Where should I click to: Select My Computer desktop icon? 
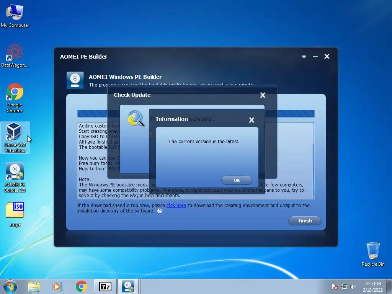point(15,16)
